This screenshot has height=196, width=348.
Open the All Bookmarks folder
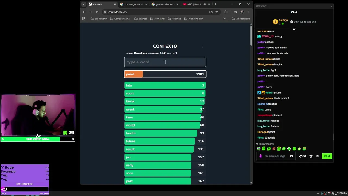coord(241,19)
